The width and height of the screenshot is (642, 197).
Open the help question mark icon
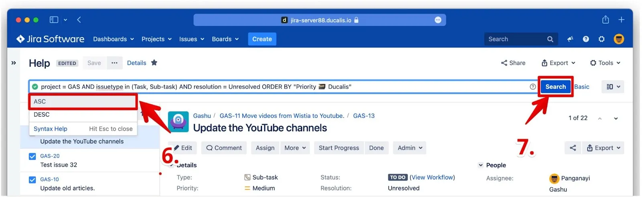click(586, 39)
